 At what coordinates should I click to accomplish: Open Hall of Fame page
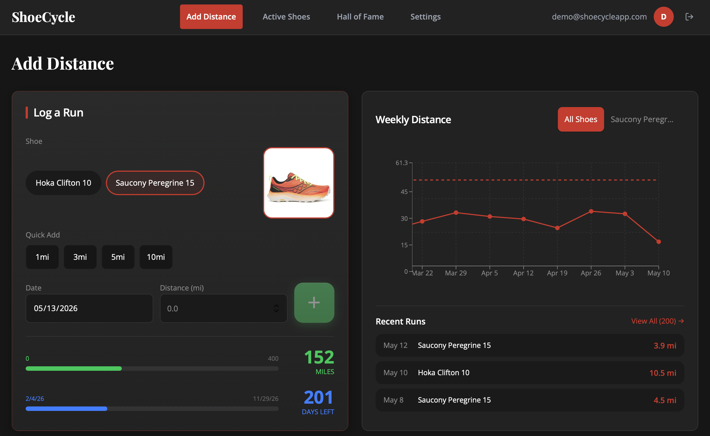[360, 17]
